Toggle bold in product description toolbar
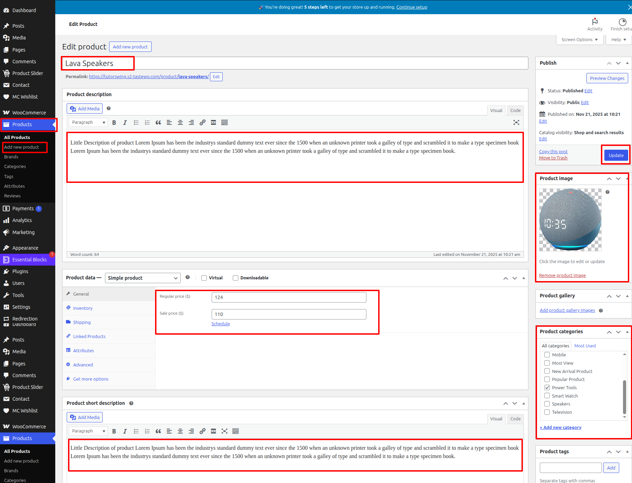Screen dimensions: 632x483 (114, 122)
